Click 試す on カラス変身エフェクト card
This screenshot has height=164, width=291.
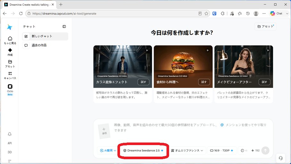(x=143, y=82)
